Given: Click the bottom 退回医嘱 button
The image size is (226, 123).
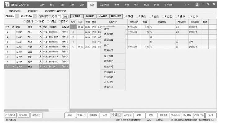Looking at the screenshot, I should (93, 115).
